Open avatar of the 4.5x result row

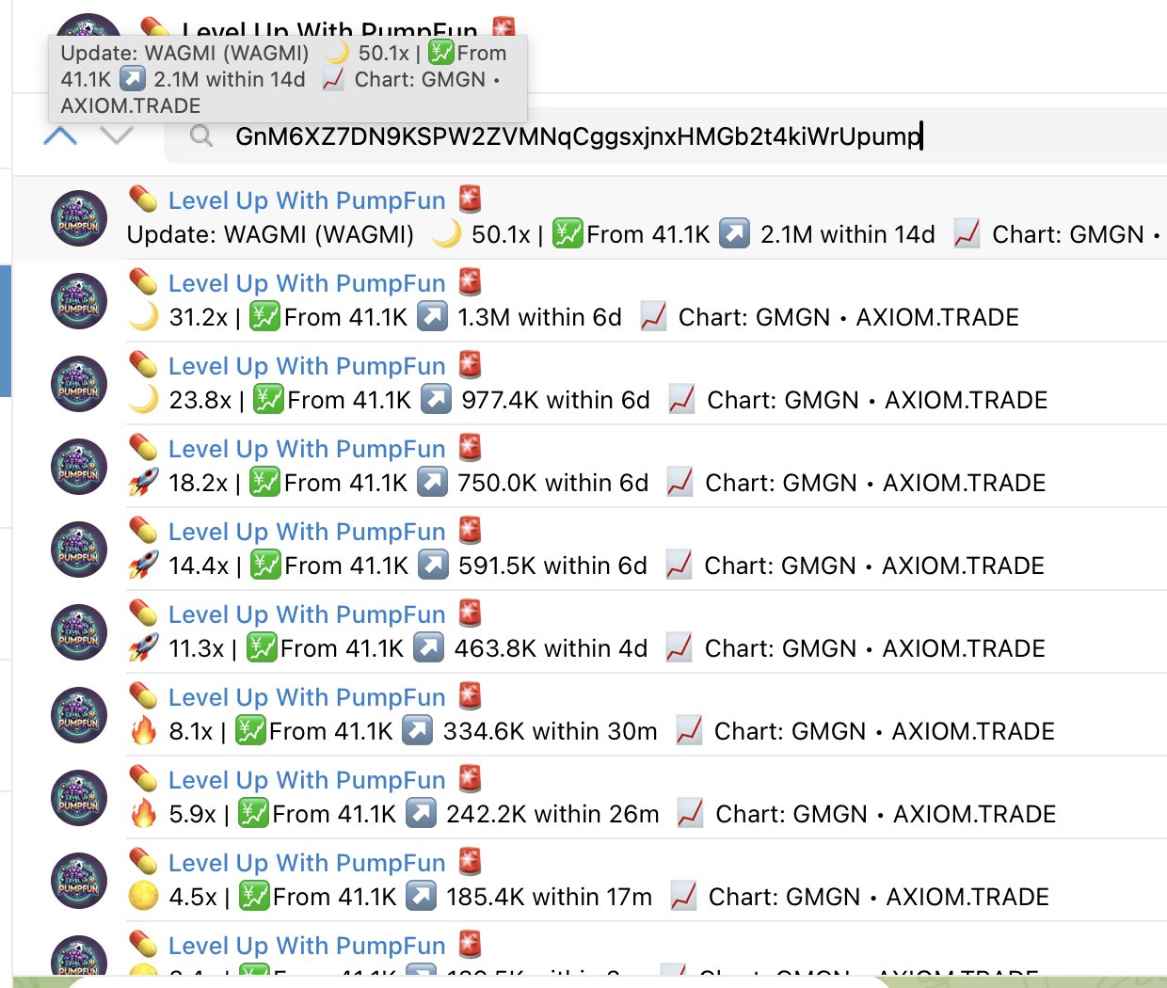[x=79, y=881]
